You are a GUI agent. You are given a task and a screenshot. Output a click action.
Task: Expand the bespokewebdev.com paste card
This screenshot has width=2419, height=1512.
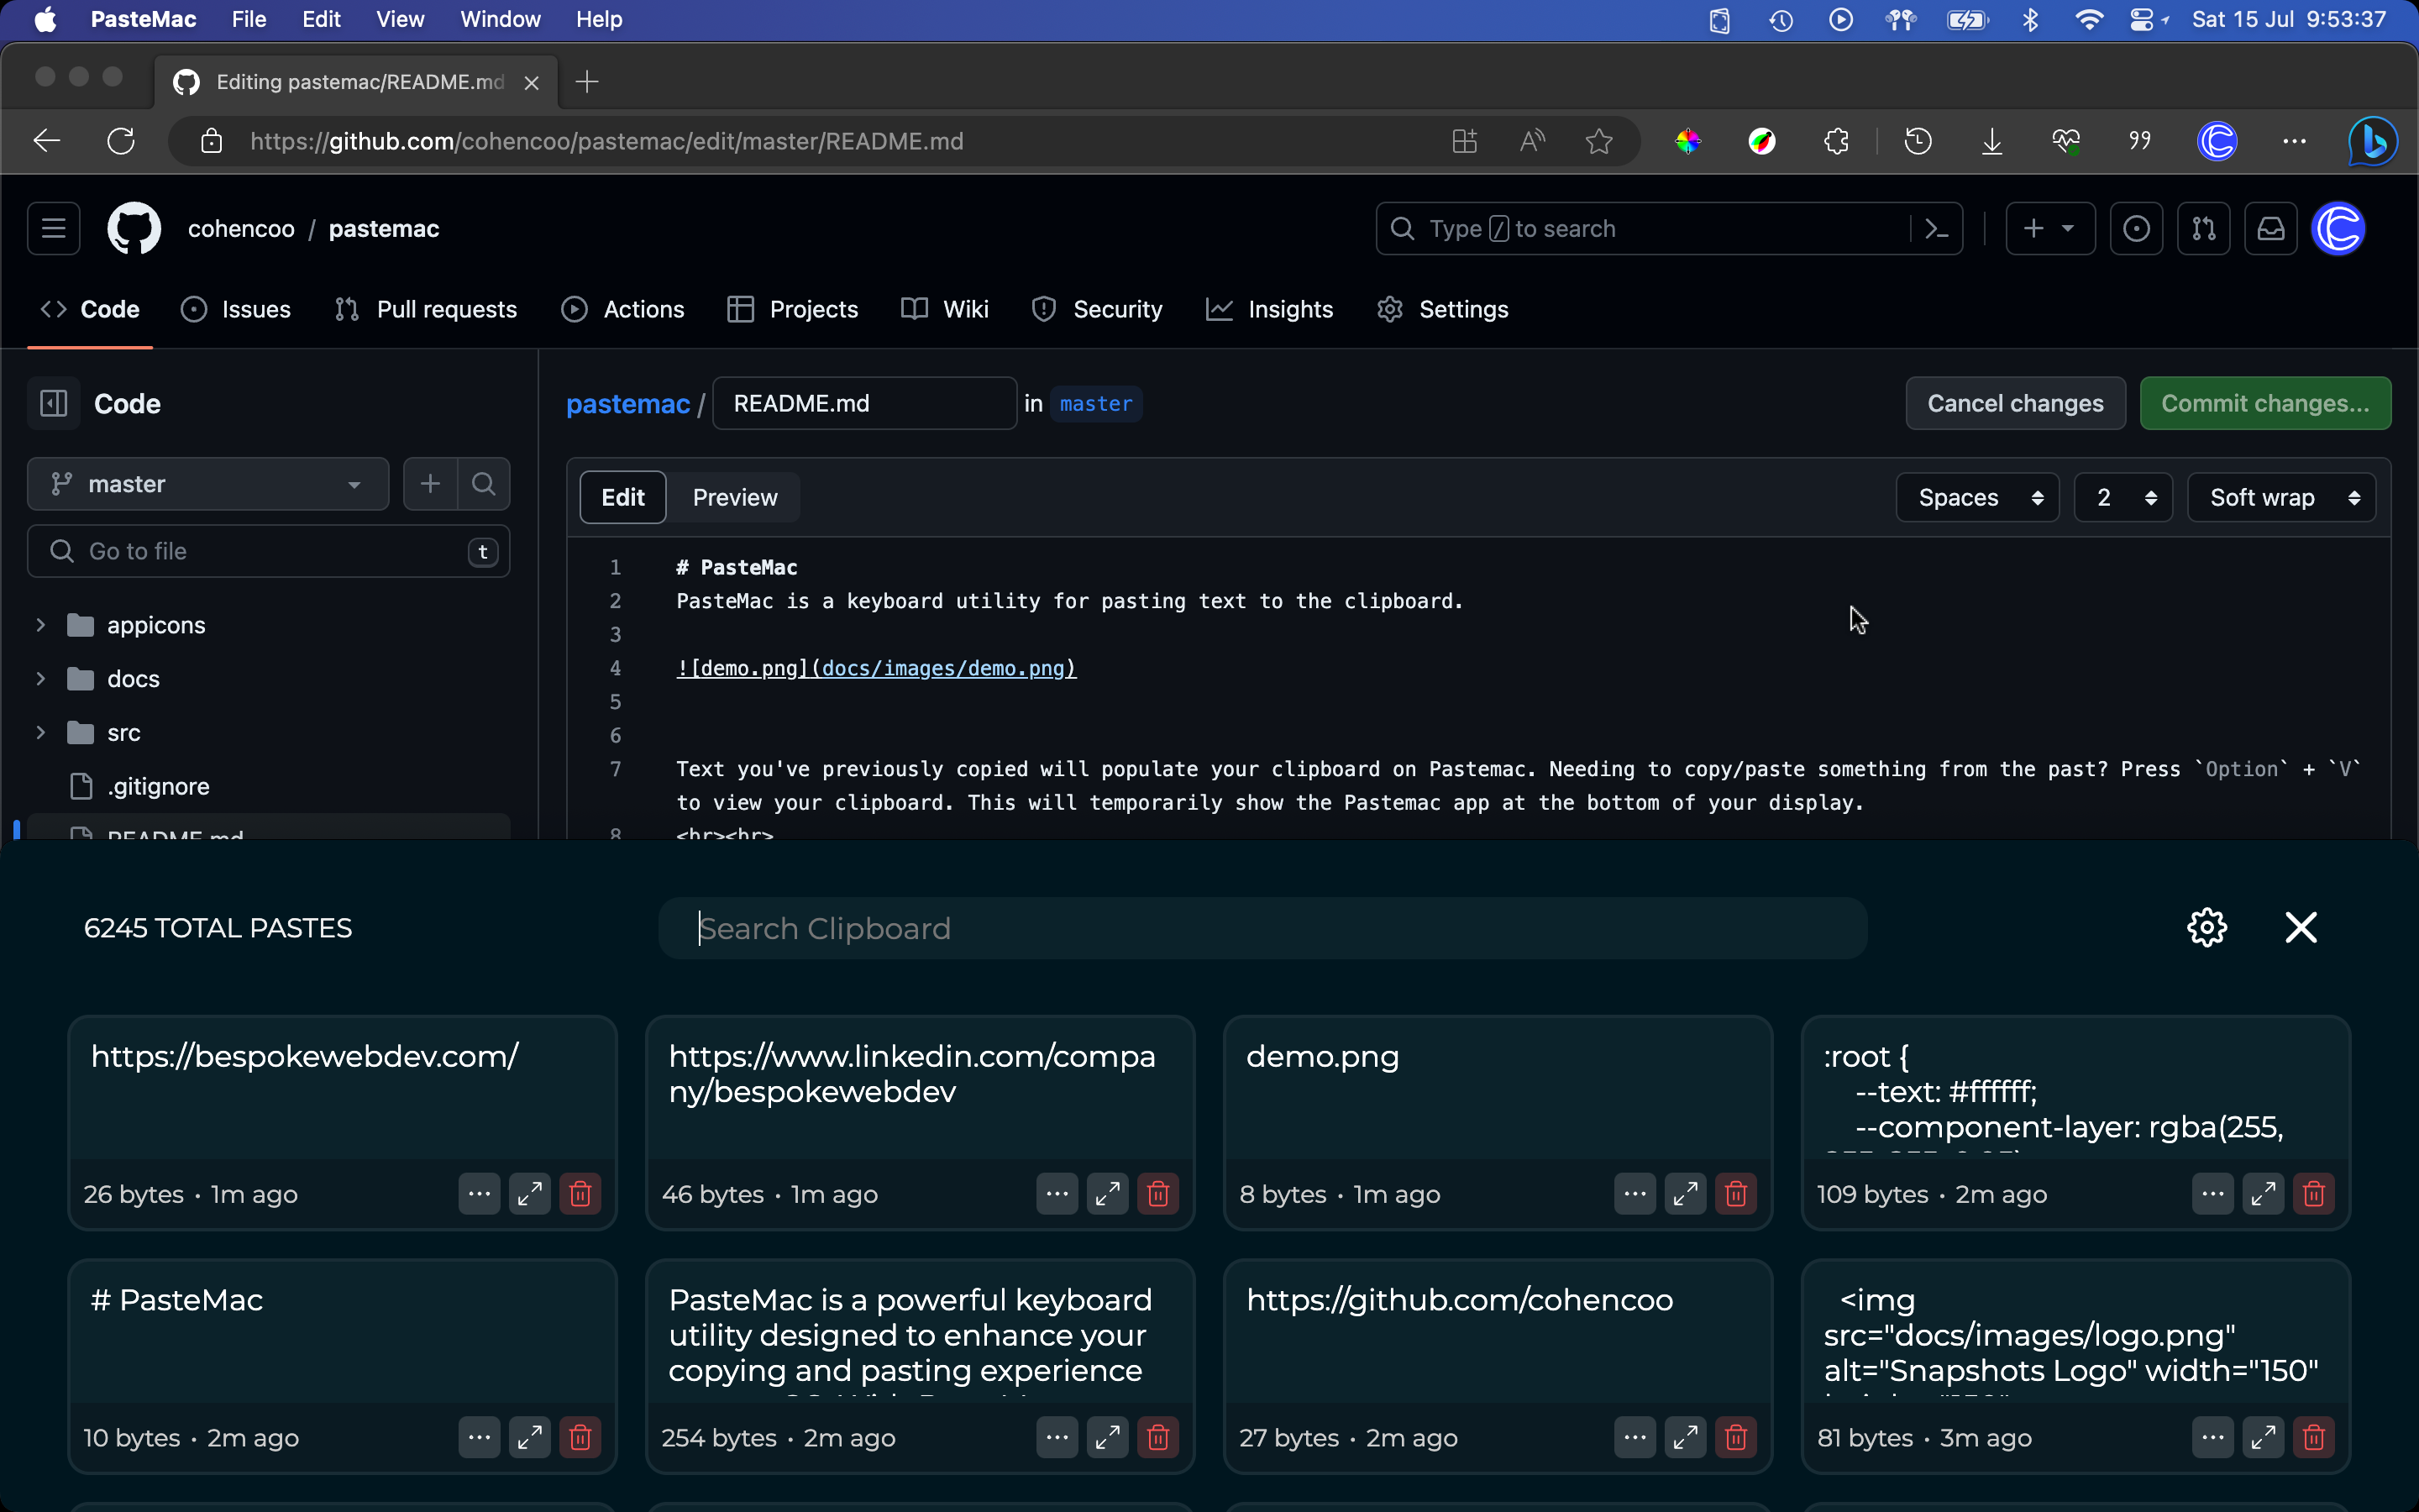(530, 1193)
